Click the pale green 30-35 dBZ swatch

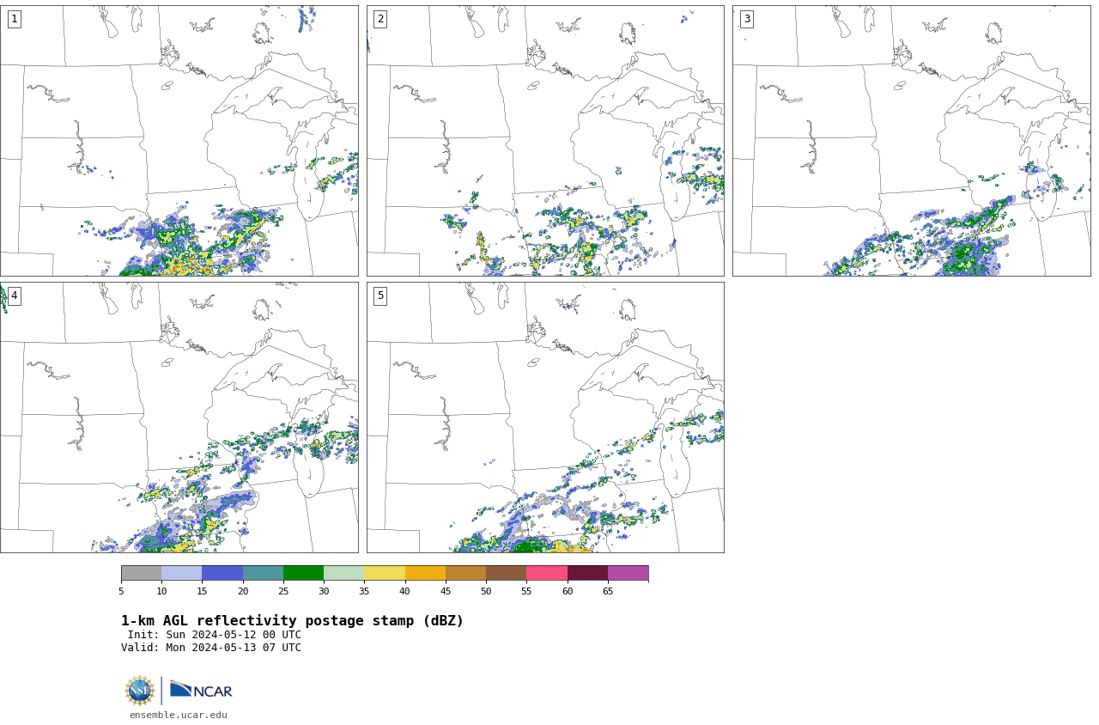344,573
